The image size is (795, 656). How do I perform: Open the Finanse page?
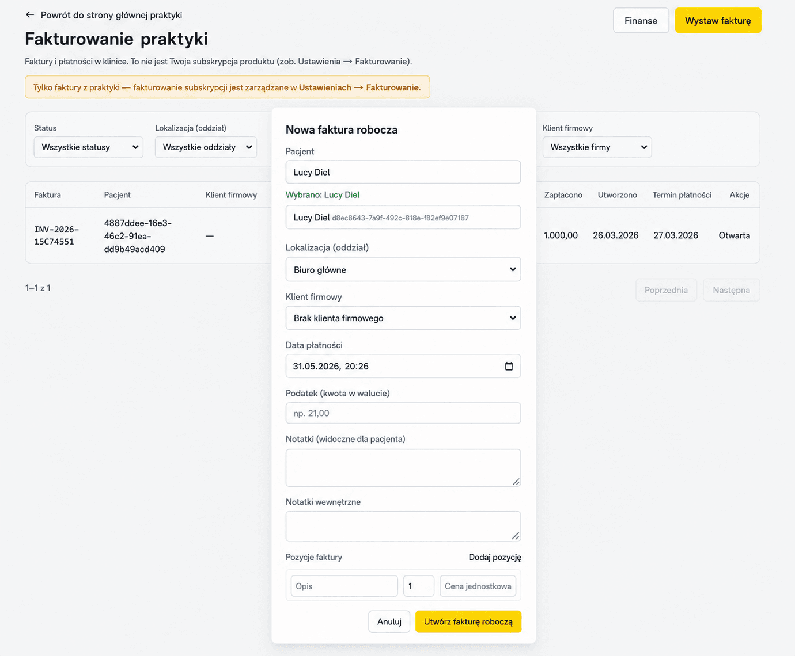click(641, 20)
